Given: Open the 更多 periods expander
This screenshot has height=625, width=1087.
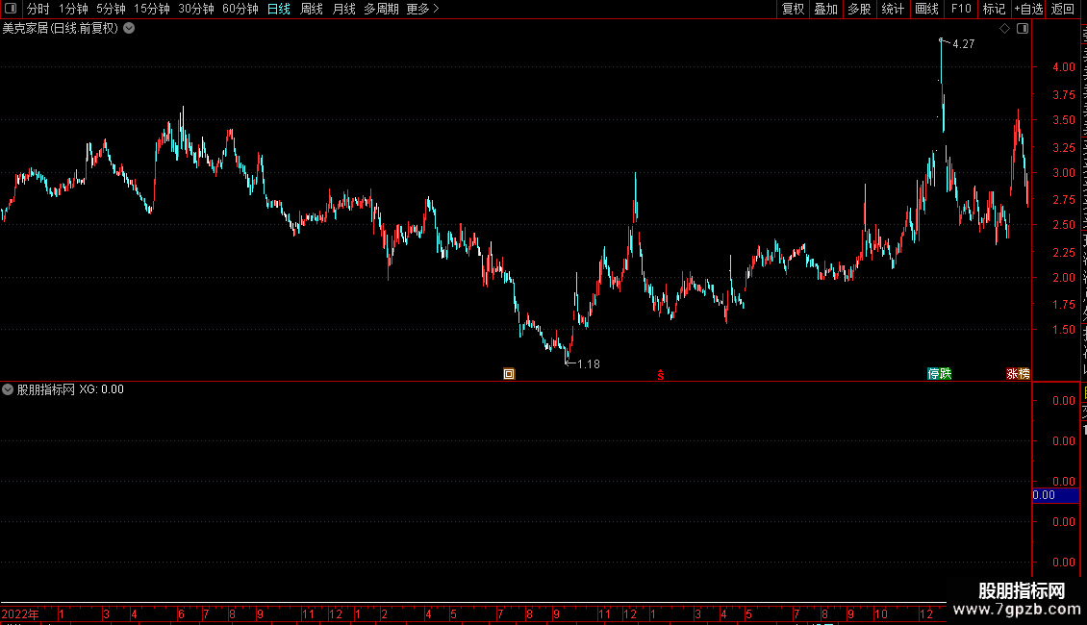Looking at the screenshot, I should pos(422,9).
